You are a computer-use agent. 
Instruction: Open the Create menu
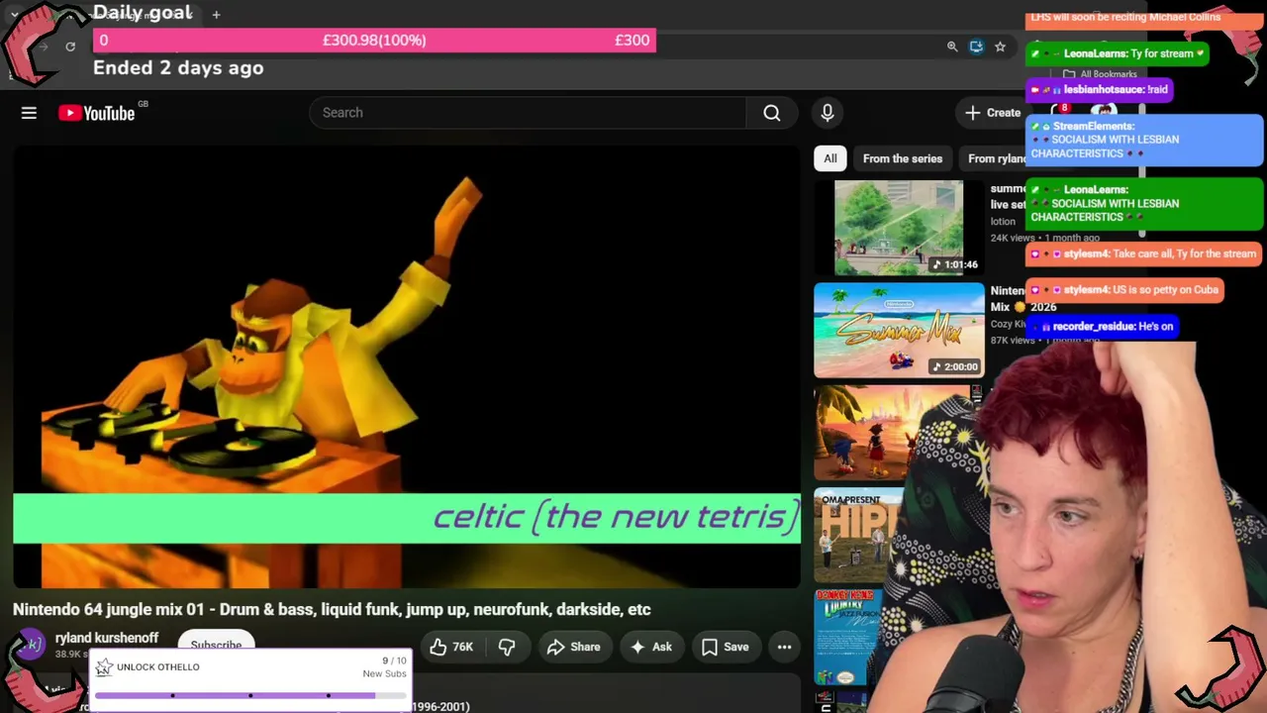(993, 113)
